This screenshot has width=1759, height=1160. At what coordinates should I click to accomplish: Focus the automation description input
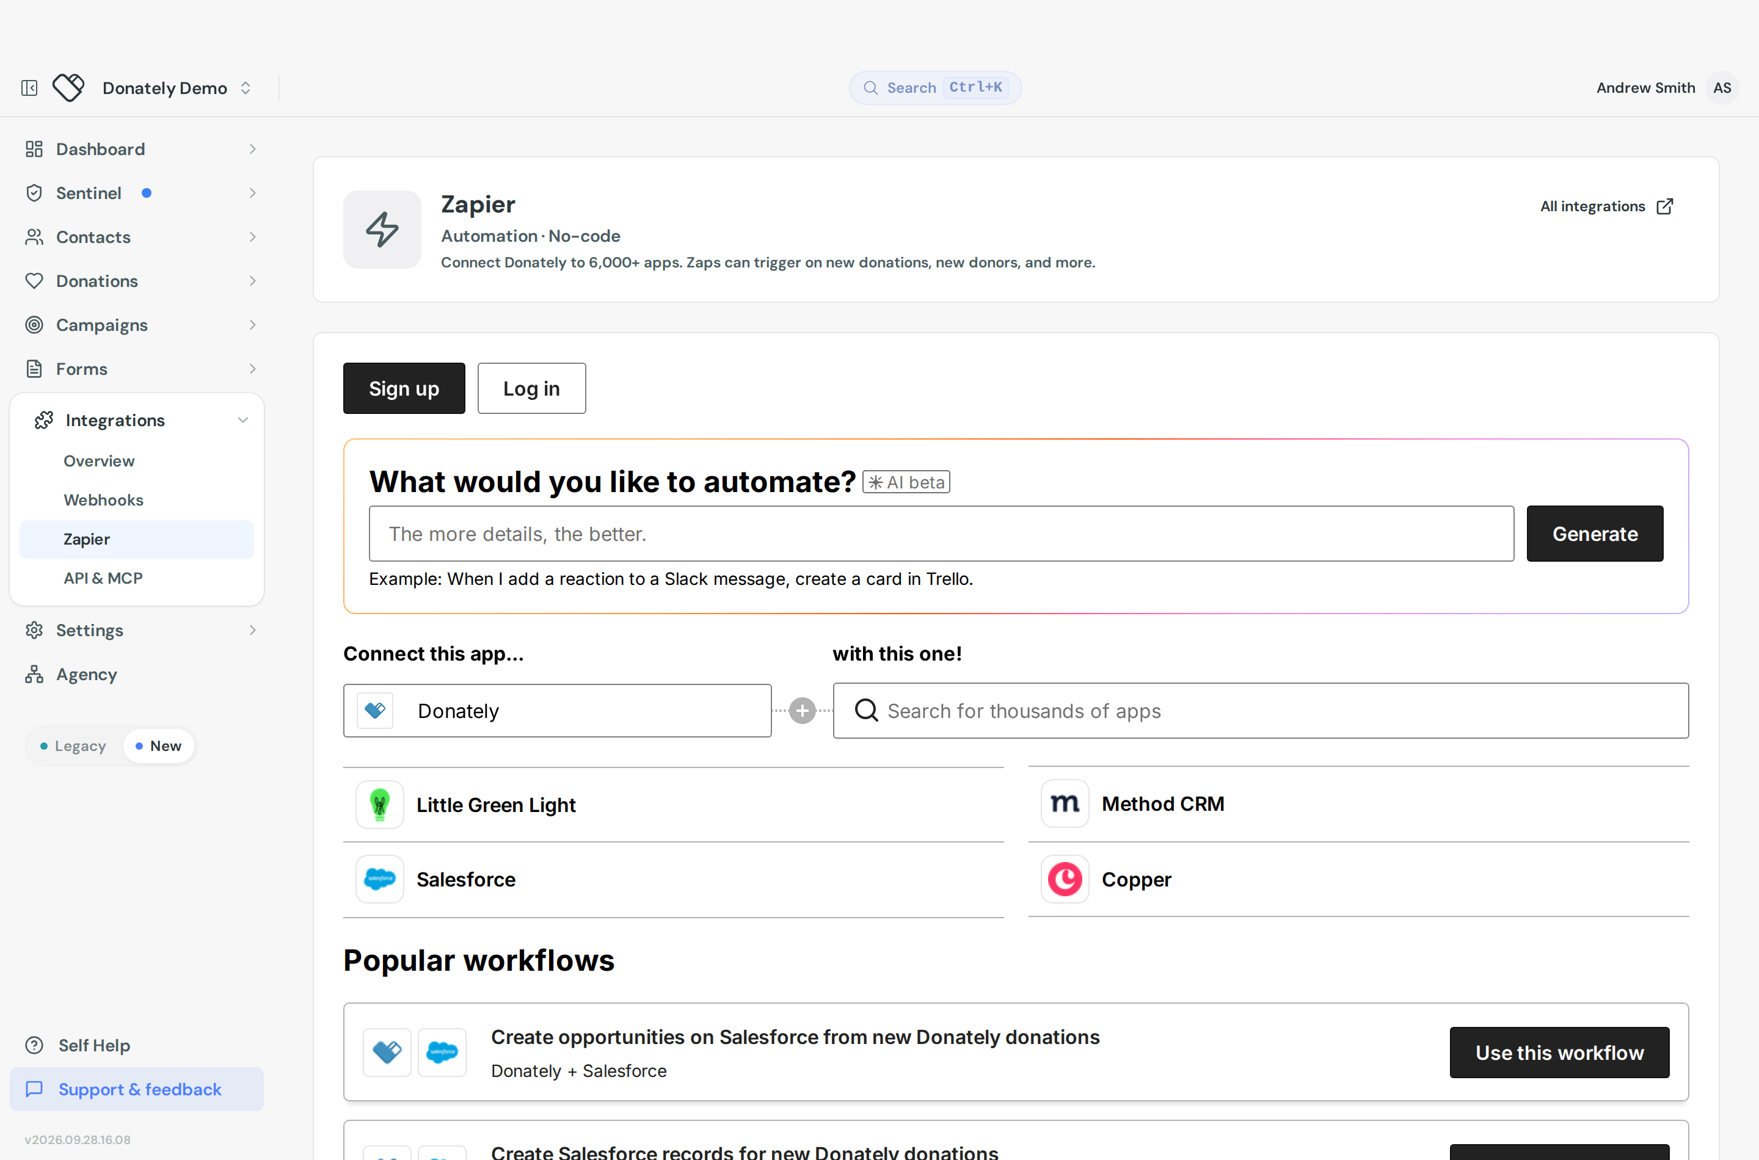click(941, 534)
